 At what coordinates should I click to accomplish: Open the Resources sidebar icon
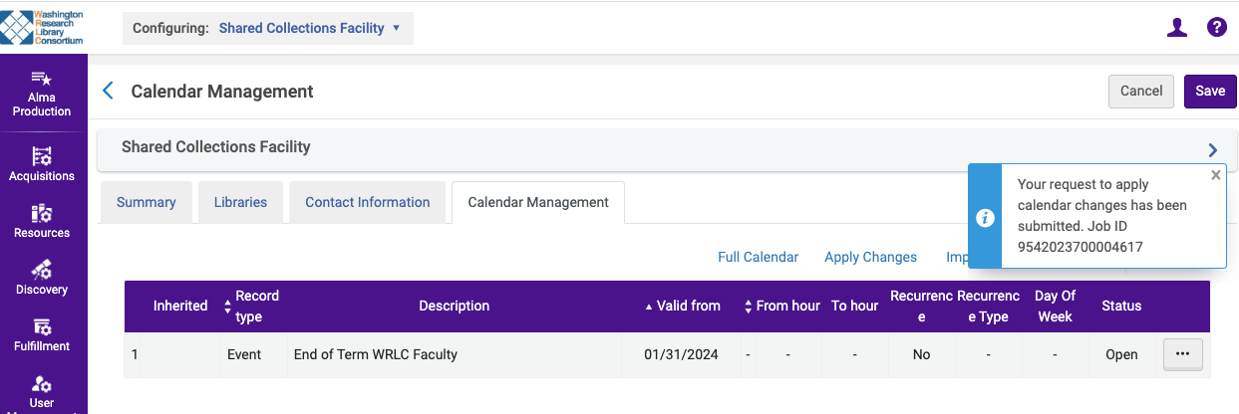pos(42,213)
